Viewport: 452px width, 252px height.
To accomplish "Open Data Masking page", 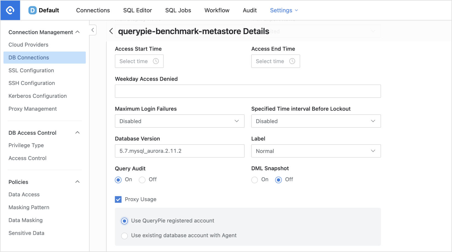I will [x=25, y=220].
